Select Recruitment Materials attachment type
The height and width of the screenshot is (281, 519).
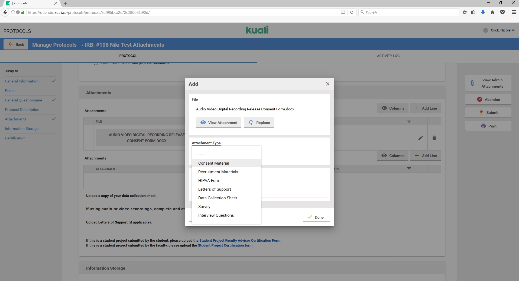tap(218, 172)
